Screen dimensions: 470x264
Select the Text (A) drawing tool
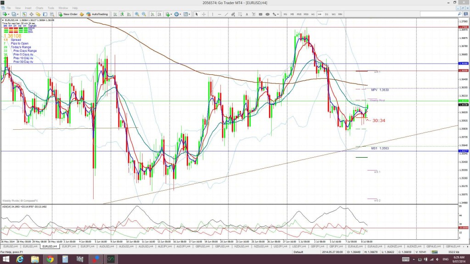tap(247, 14)
